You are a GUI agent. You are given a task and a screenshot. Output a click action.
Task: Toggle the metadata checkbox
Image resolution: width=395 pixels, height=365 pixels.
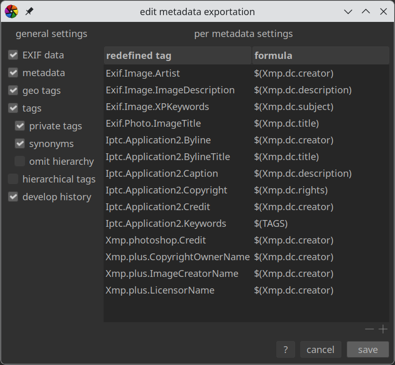(13, 72)
